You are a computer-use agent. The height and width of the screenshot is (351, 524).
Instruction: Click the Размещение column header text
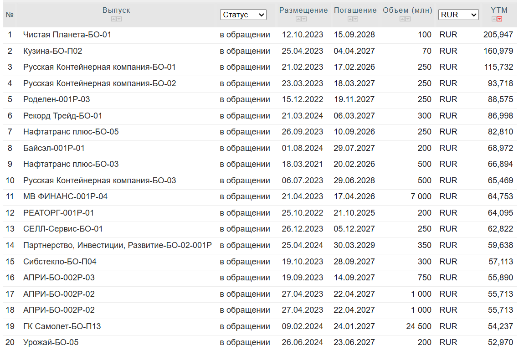(303, 10)
